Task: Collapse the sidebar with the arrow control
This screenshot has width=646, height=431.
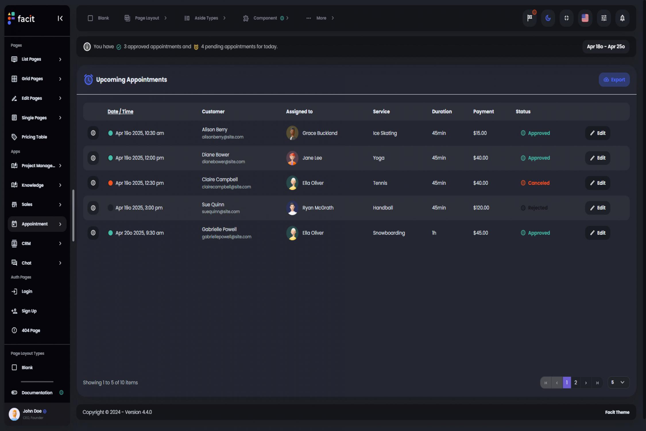Action: pyautogui.click(x=60, y=18)
